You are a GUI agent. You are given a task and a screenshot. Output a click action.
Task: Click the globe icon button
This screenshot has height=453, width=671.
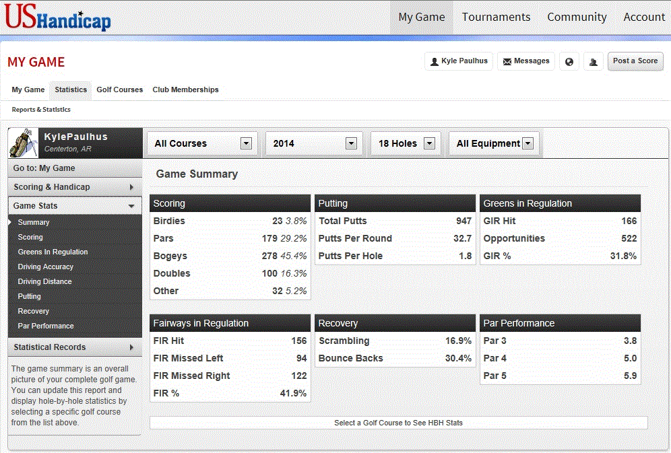(569, 61)
